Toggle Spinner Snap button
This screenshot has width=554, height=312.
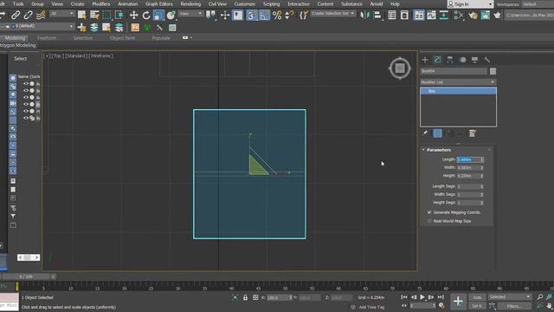(x=290, y=16)
